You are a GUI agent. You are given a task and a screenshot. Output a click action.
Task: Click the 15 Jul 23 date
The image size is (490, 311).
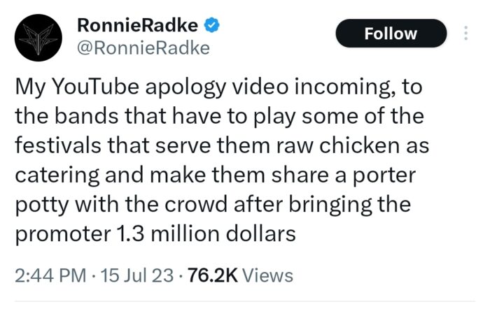[x=135, y=275]
